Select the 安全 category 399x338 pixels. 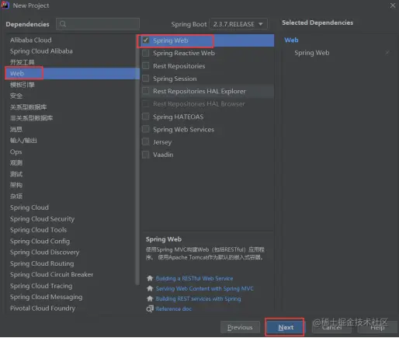pos(16,96)
